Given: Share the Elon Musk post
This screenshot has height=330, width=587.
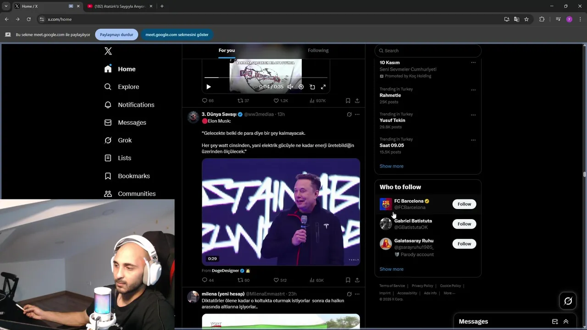Looking at the screenshot, I should 357,280.
